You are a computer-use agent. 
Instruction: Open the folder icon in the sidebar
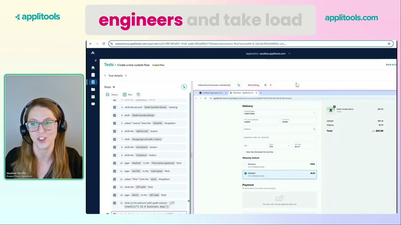click(x=93, y=89)
